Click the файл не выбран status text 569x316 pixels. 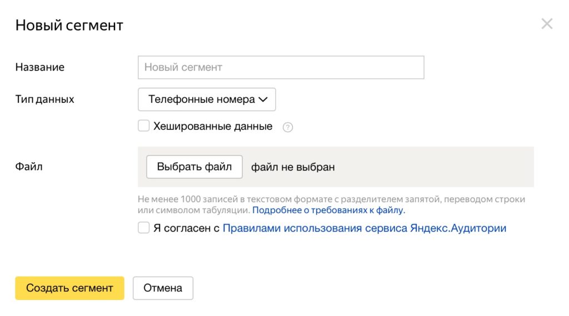click(293, 167)
